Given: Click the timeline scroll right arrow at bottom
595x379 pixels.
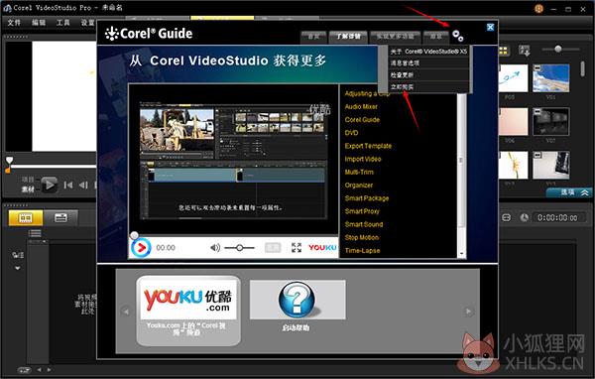Looking at the screenshot, I should click(x=49, y=369).
